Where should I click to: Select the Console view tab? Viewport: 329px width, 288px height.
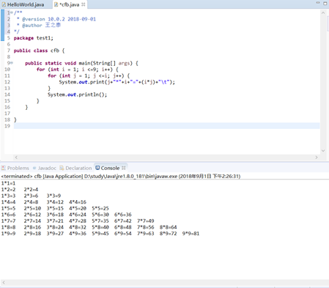tap(108, 168)
